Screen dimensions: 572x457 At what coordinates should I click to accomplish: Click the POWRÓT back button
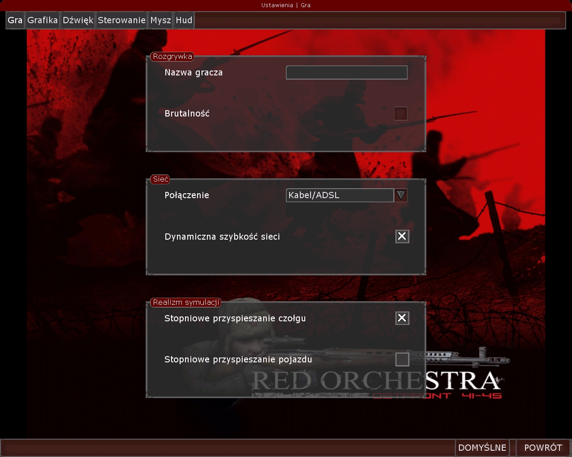543,448
